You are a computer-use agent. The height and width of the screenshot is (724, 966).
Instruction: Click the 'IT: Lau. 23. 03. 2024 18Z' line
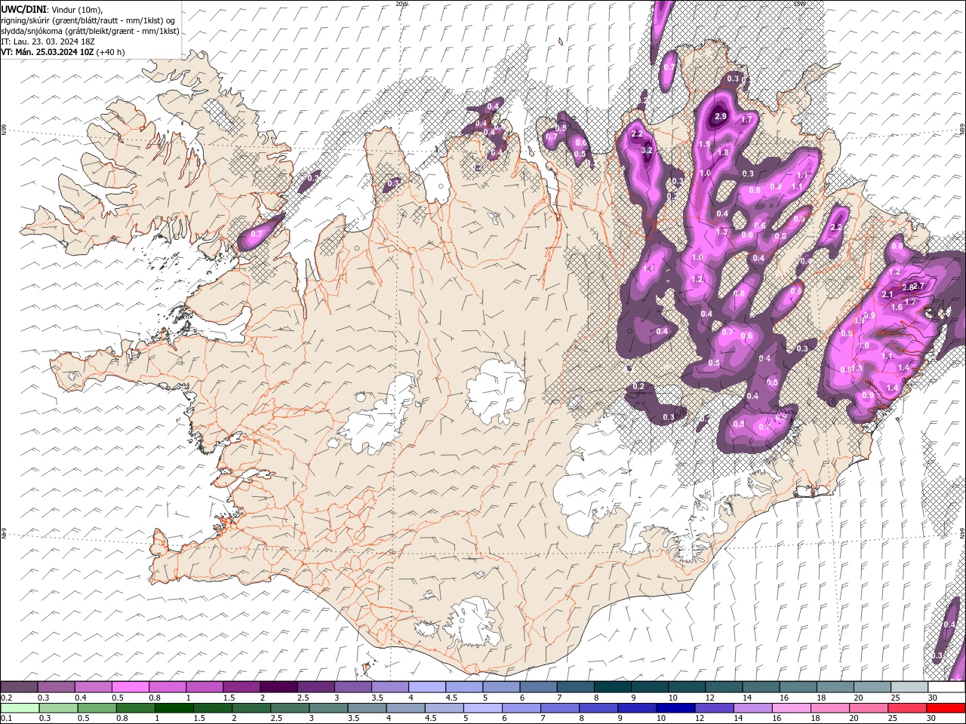click(x=48, y=41)
